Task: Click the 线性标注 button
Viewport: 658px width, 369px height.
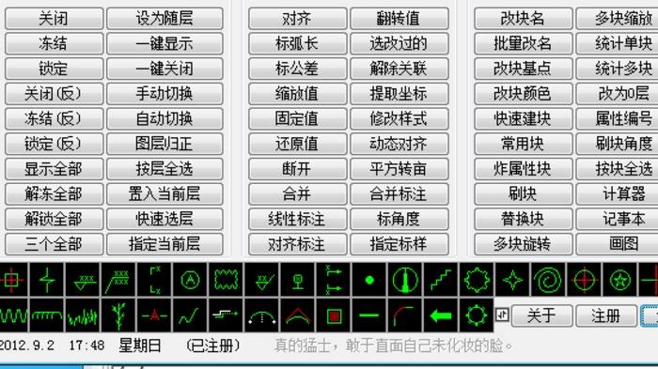Action: pyautogui.click(x=297, y=219)
